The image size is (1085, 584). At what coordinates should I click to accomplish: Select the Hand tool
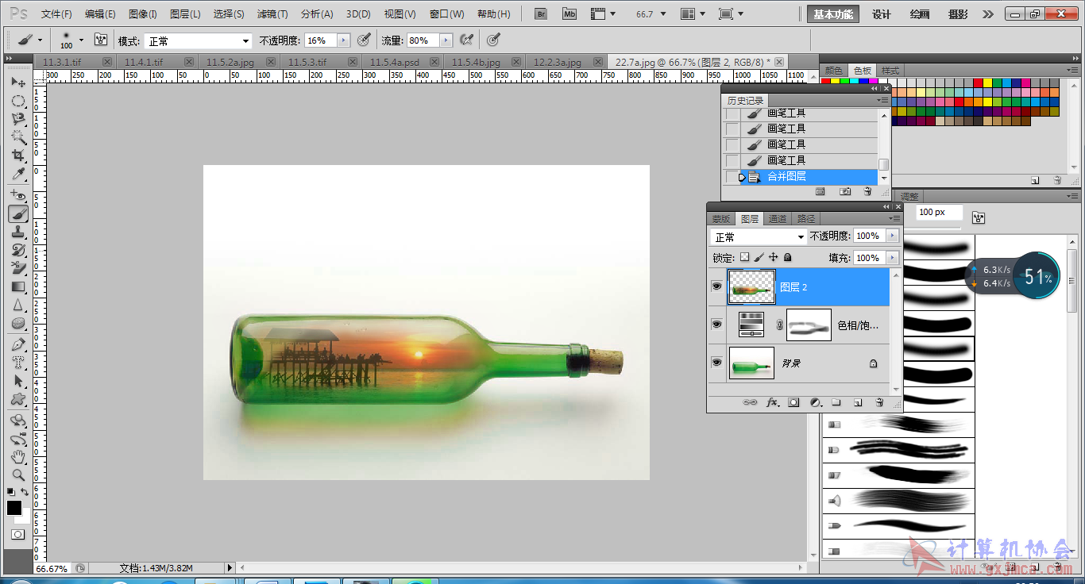pyautogui.click(x=17, y=457)
